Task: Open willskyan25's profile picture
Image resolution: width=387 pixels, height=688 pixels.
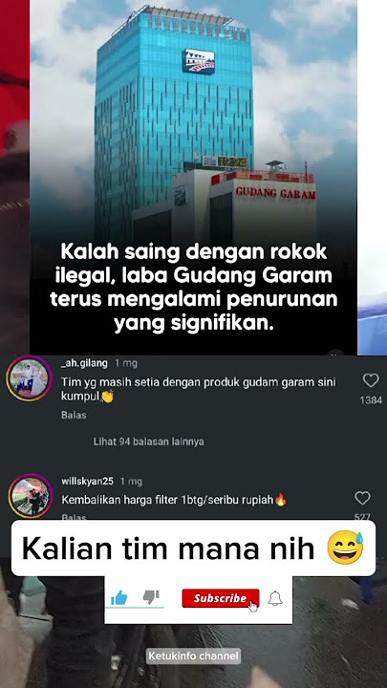Action: (31, 496)
